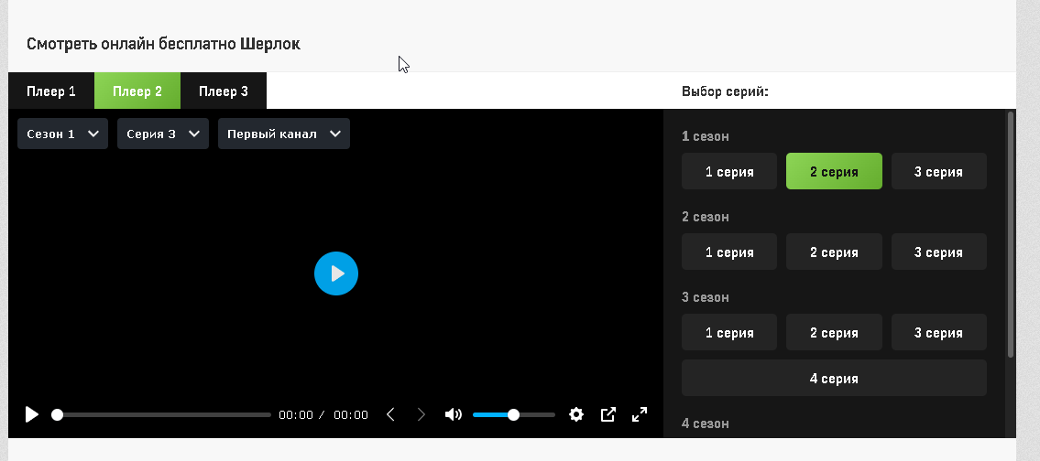Click the "Выбор серий:" heading

pyautogui.click(x=725, y=91)
